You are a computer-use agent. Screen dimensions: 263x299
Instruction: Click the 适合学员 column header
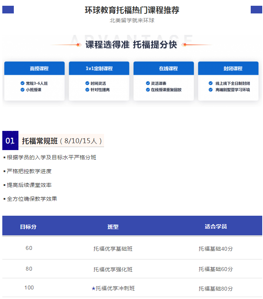pos(216,226)
